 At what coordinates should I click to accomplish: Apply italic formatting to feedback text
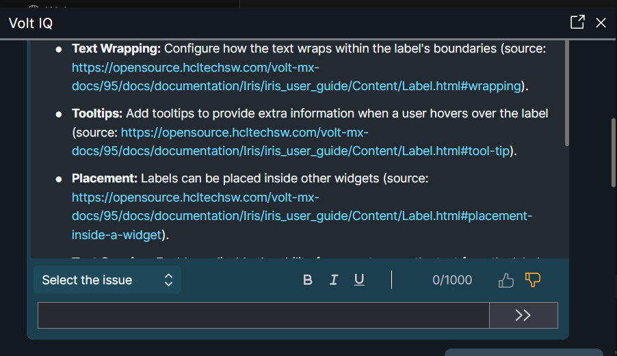coord(334,279)
